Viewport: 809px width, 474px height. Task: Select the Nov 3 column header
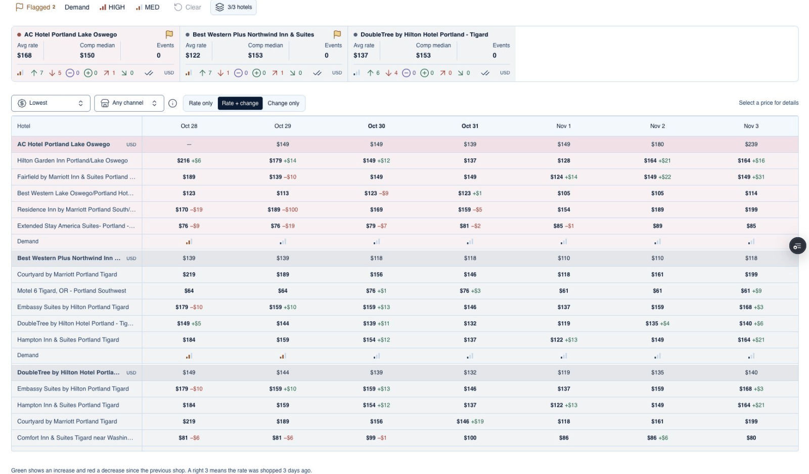click(x=751, y=126)
